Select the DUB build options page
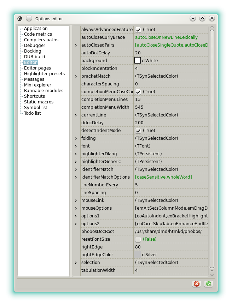Image resolution: width=232 pixels, height=306 pixels. tap(34, 57)
